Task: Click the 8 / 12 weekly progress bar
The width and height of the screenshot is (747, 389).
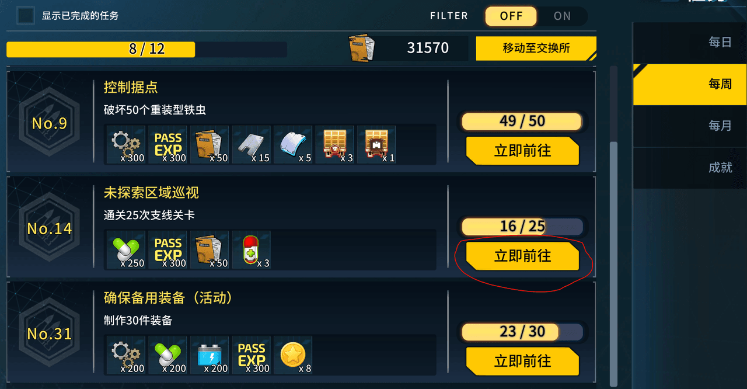Action: pos(146,49)
